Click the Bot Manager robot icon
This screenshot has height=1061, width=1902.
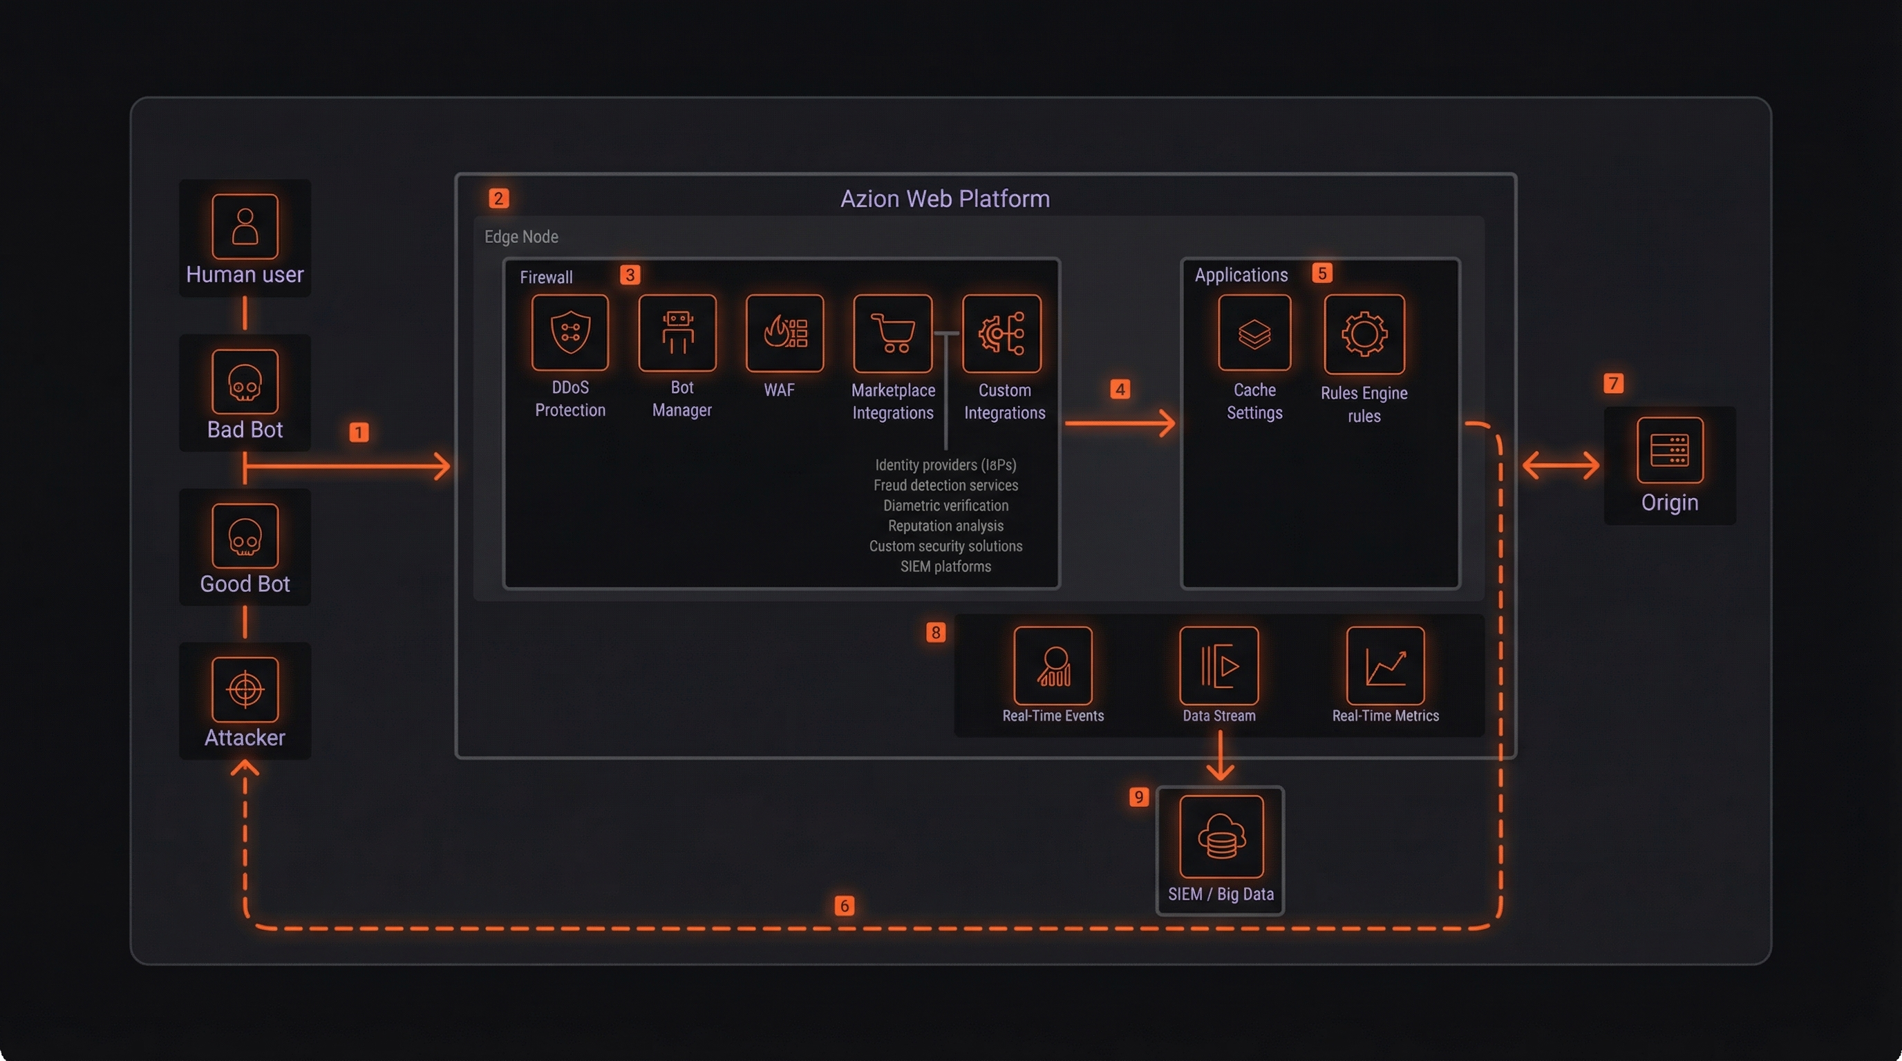tap(677, 332)
